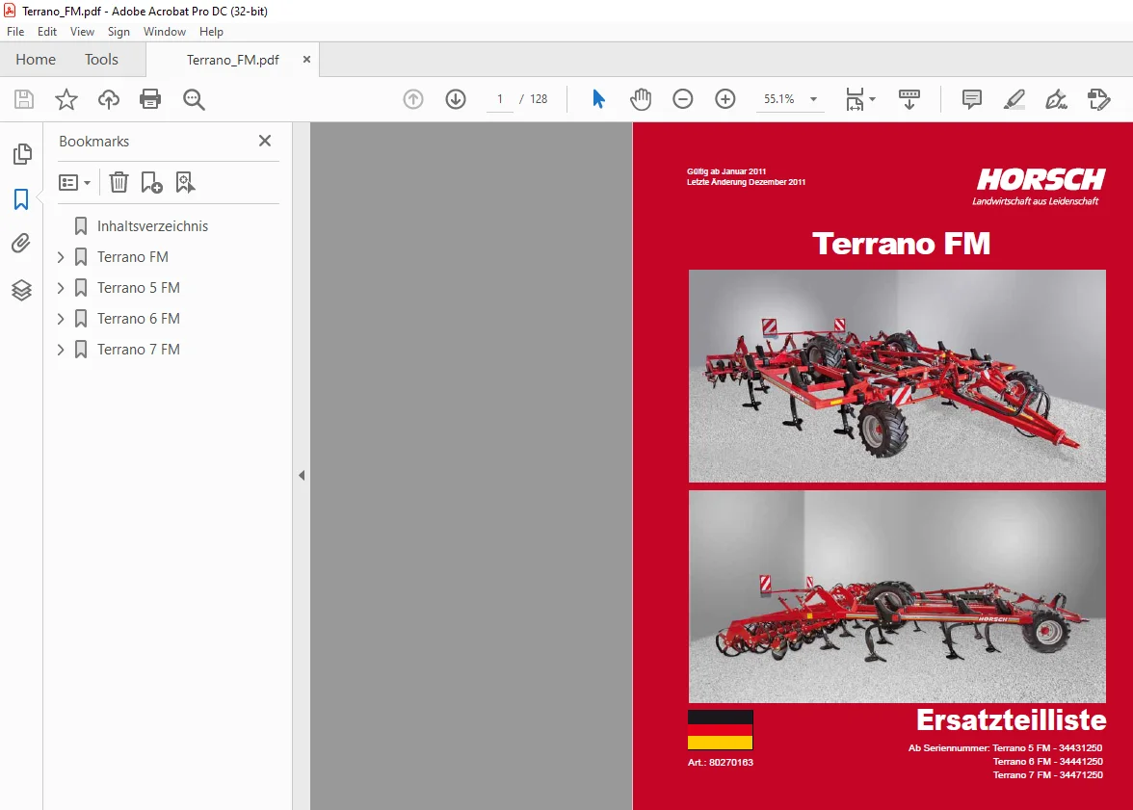Image resolution: width=1133 pixels, height=810 pixels.
Task: Open the File menu
Action: pyautogui.click(x=15, y=32)
